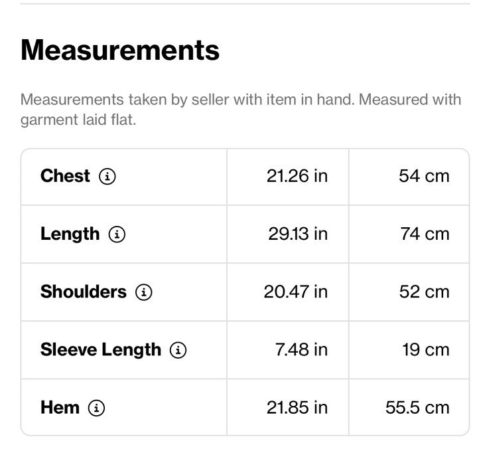Select the Chest row label
The height and width of the screenshot is (449, 477).
[x=65, y=176]
